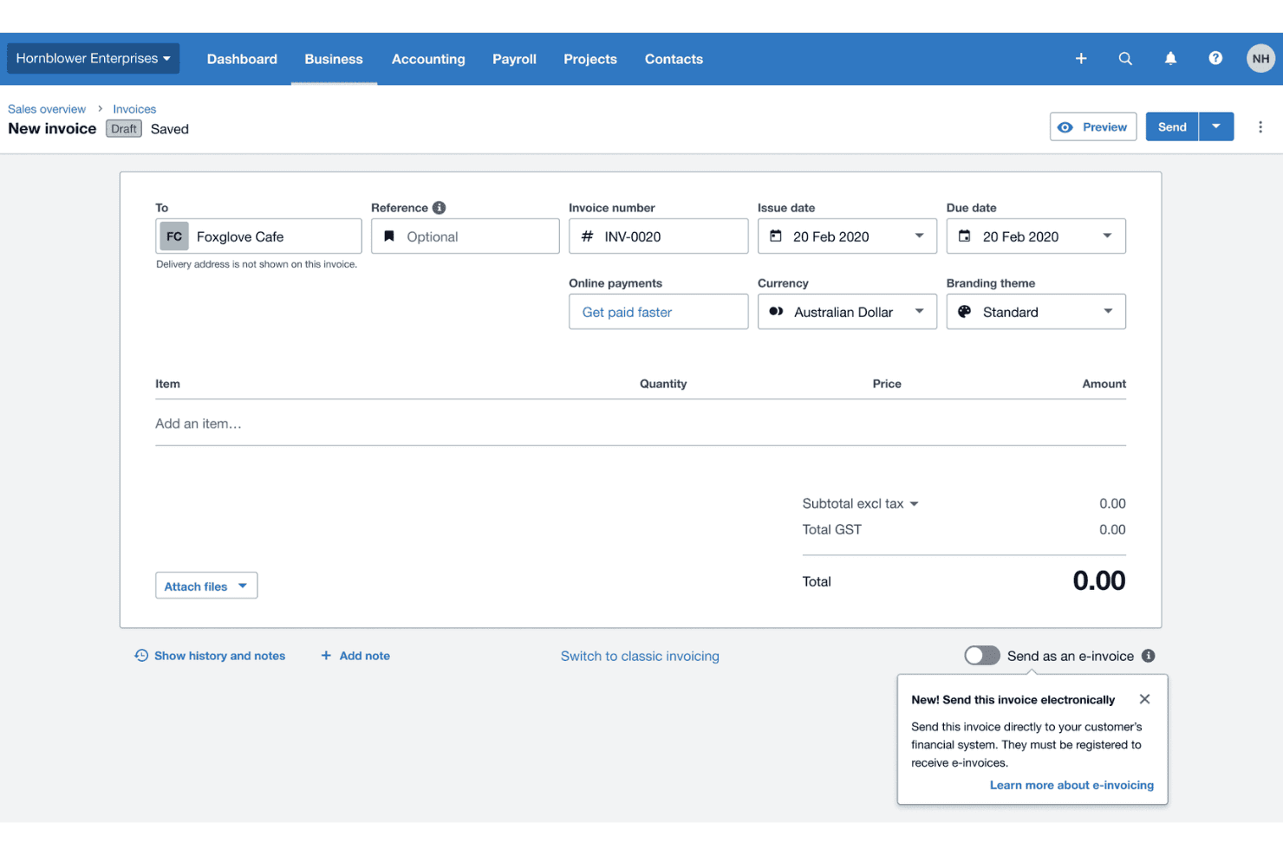Click Switch to classic invoicing link

tap(640, 656)
